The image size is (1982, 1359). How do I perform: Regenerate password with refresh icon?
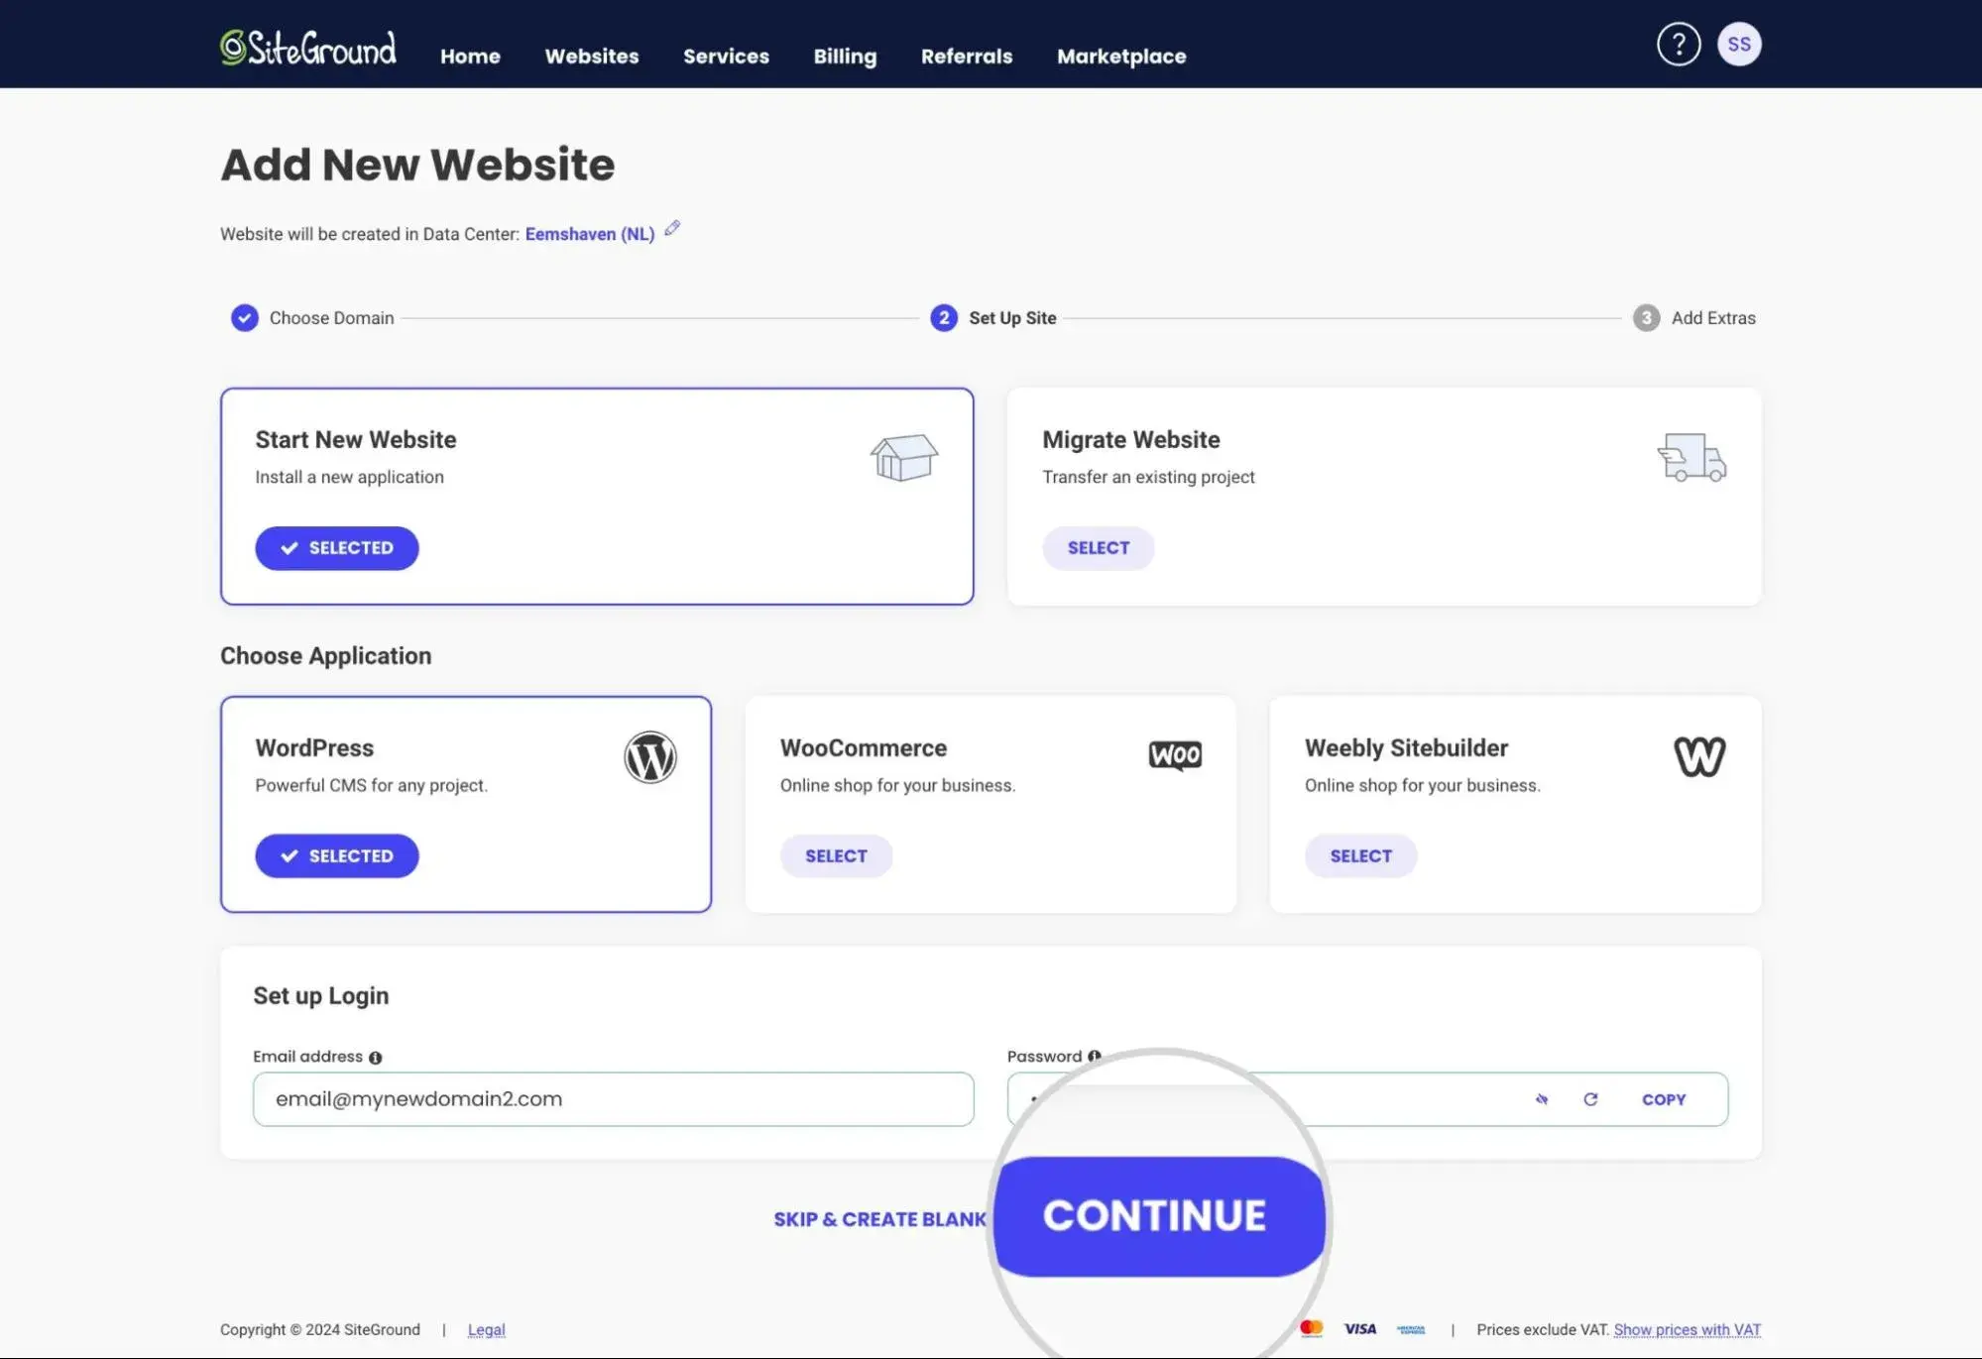pyautogui.click(x=1590, y=1099)
